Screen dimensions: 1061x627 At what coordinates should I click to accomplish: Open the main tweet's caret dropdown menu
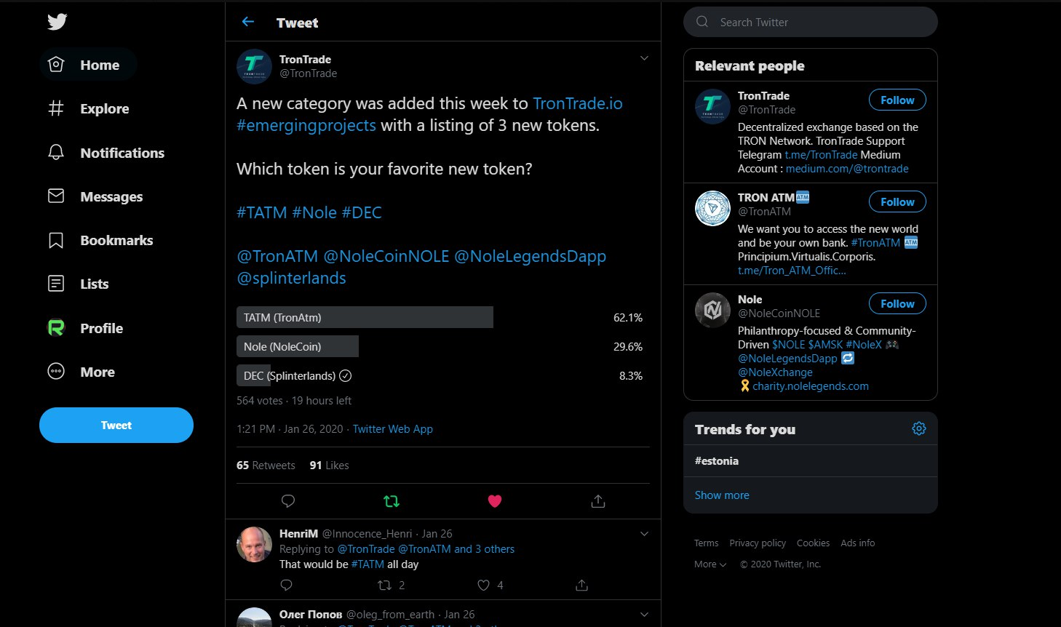coord(644,58)
